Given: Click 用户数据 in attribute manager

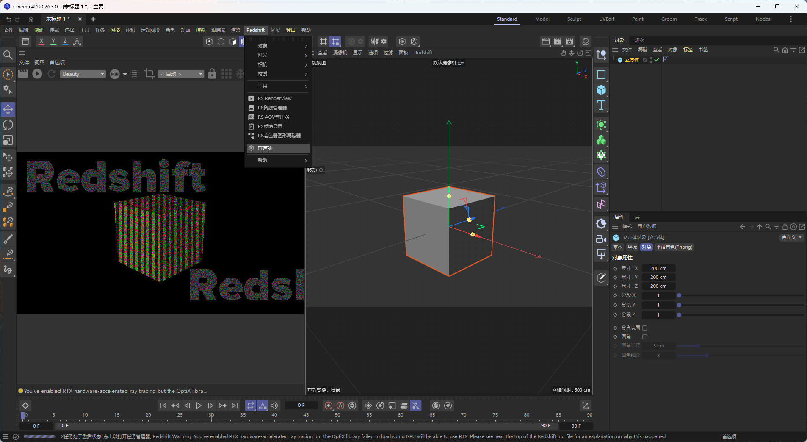Looking at the screenshot, I should 647,227.
